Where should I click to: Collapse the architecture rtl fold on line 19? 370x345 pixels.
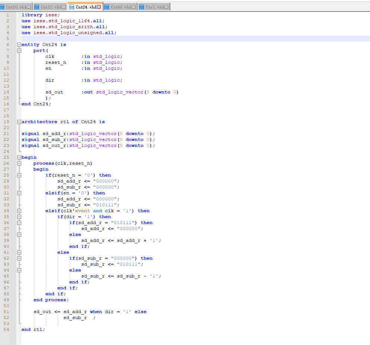(x=19, y=122)
